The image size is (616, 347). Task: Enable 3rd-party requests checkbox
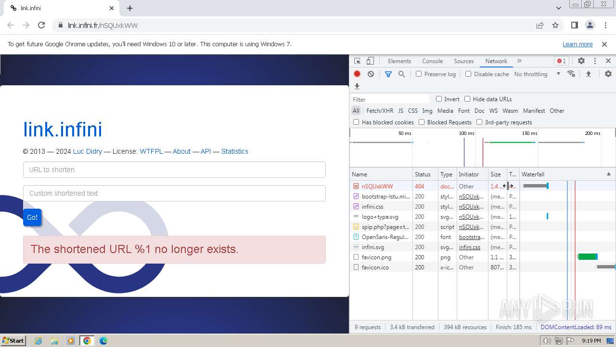click(479, 122)
